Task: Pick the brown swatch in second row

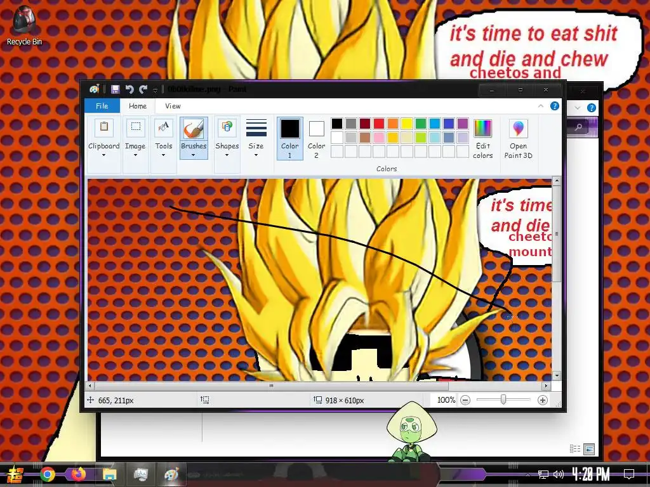Action: click(x=365, y=138)
